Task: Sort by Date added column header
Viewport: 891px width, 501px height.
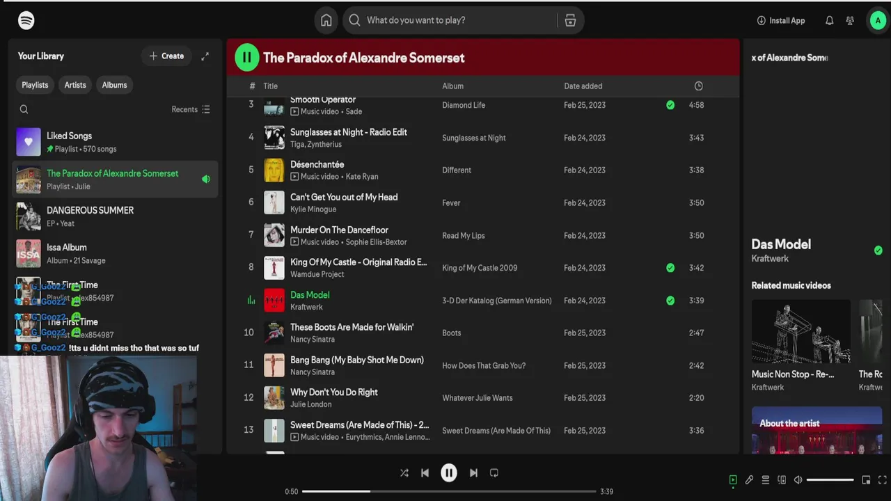Action: [583, 86]
